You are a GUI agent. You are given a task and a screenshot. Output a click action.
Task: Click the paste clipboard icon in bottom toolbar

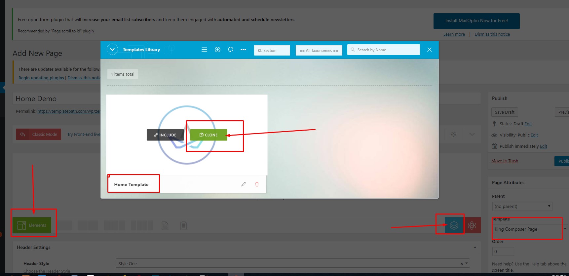coord(183,226)
